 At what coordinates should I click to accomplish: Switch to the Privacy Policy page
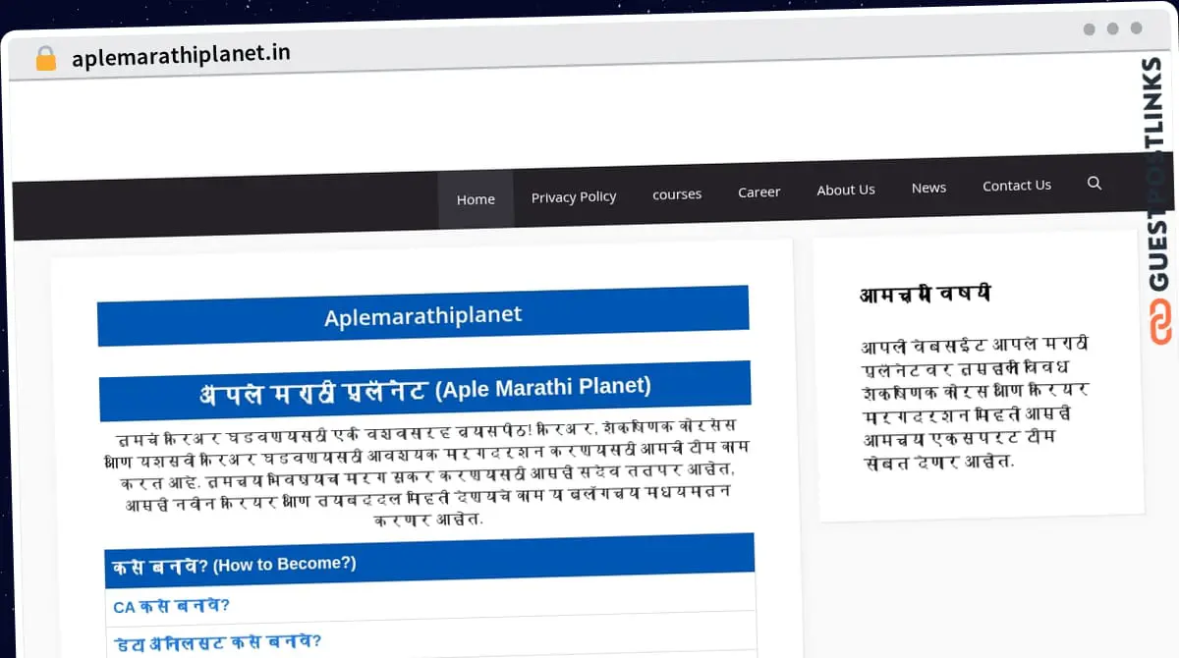point(574,196)
